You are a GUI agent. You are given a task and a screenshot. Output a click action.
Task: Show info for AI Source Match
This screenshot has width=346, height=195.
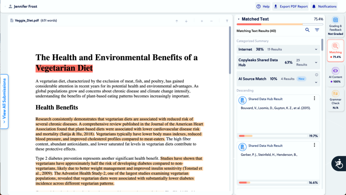point(317,75)
